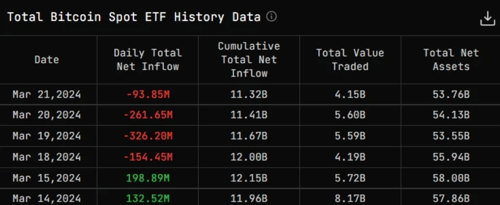Viewport: 500px width, 205px height.
Task: Click the 8.17B total value traded cell
Action: tap(350, 199)
